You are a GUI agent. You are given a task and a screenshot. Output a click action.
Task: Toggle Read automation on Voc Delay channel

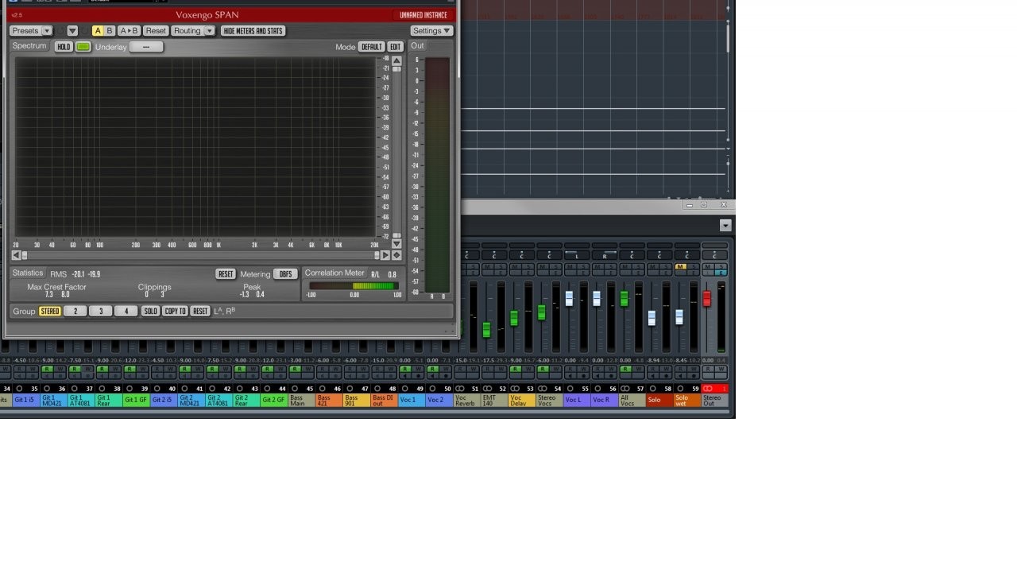516,370
